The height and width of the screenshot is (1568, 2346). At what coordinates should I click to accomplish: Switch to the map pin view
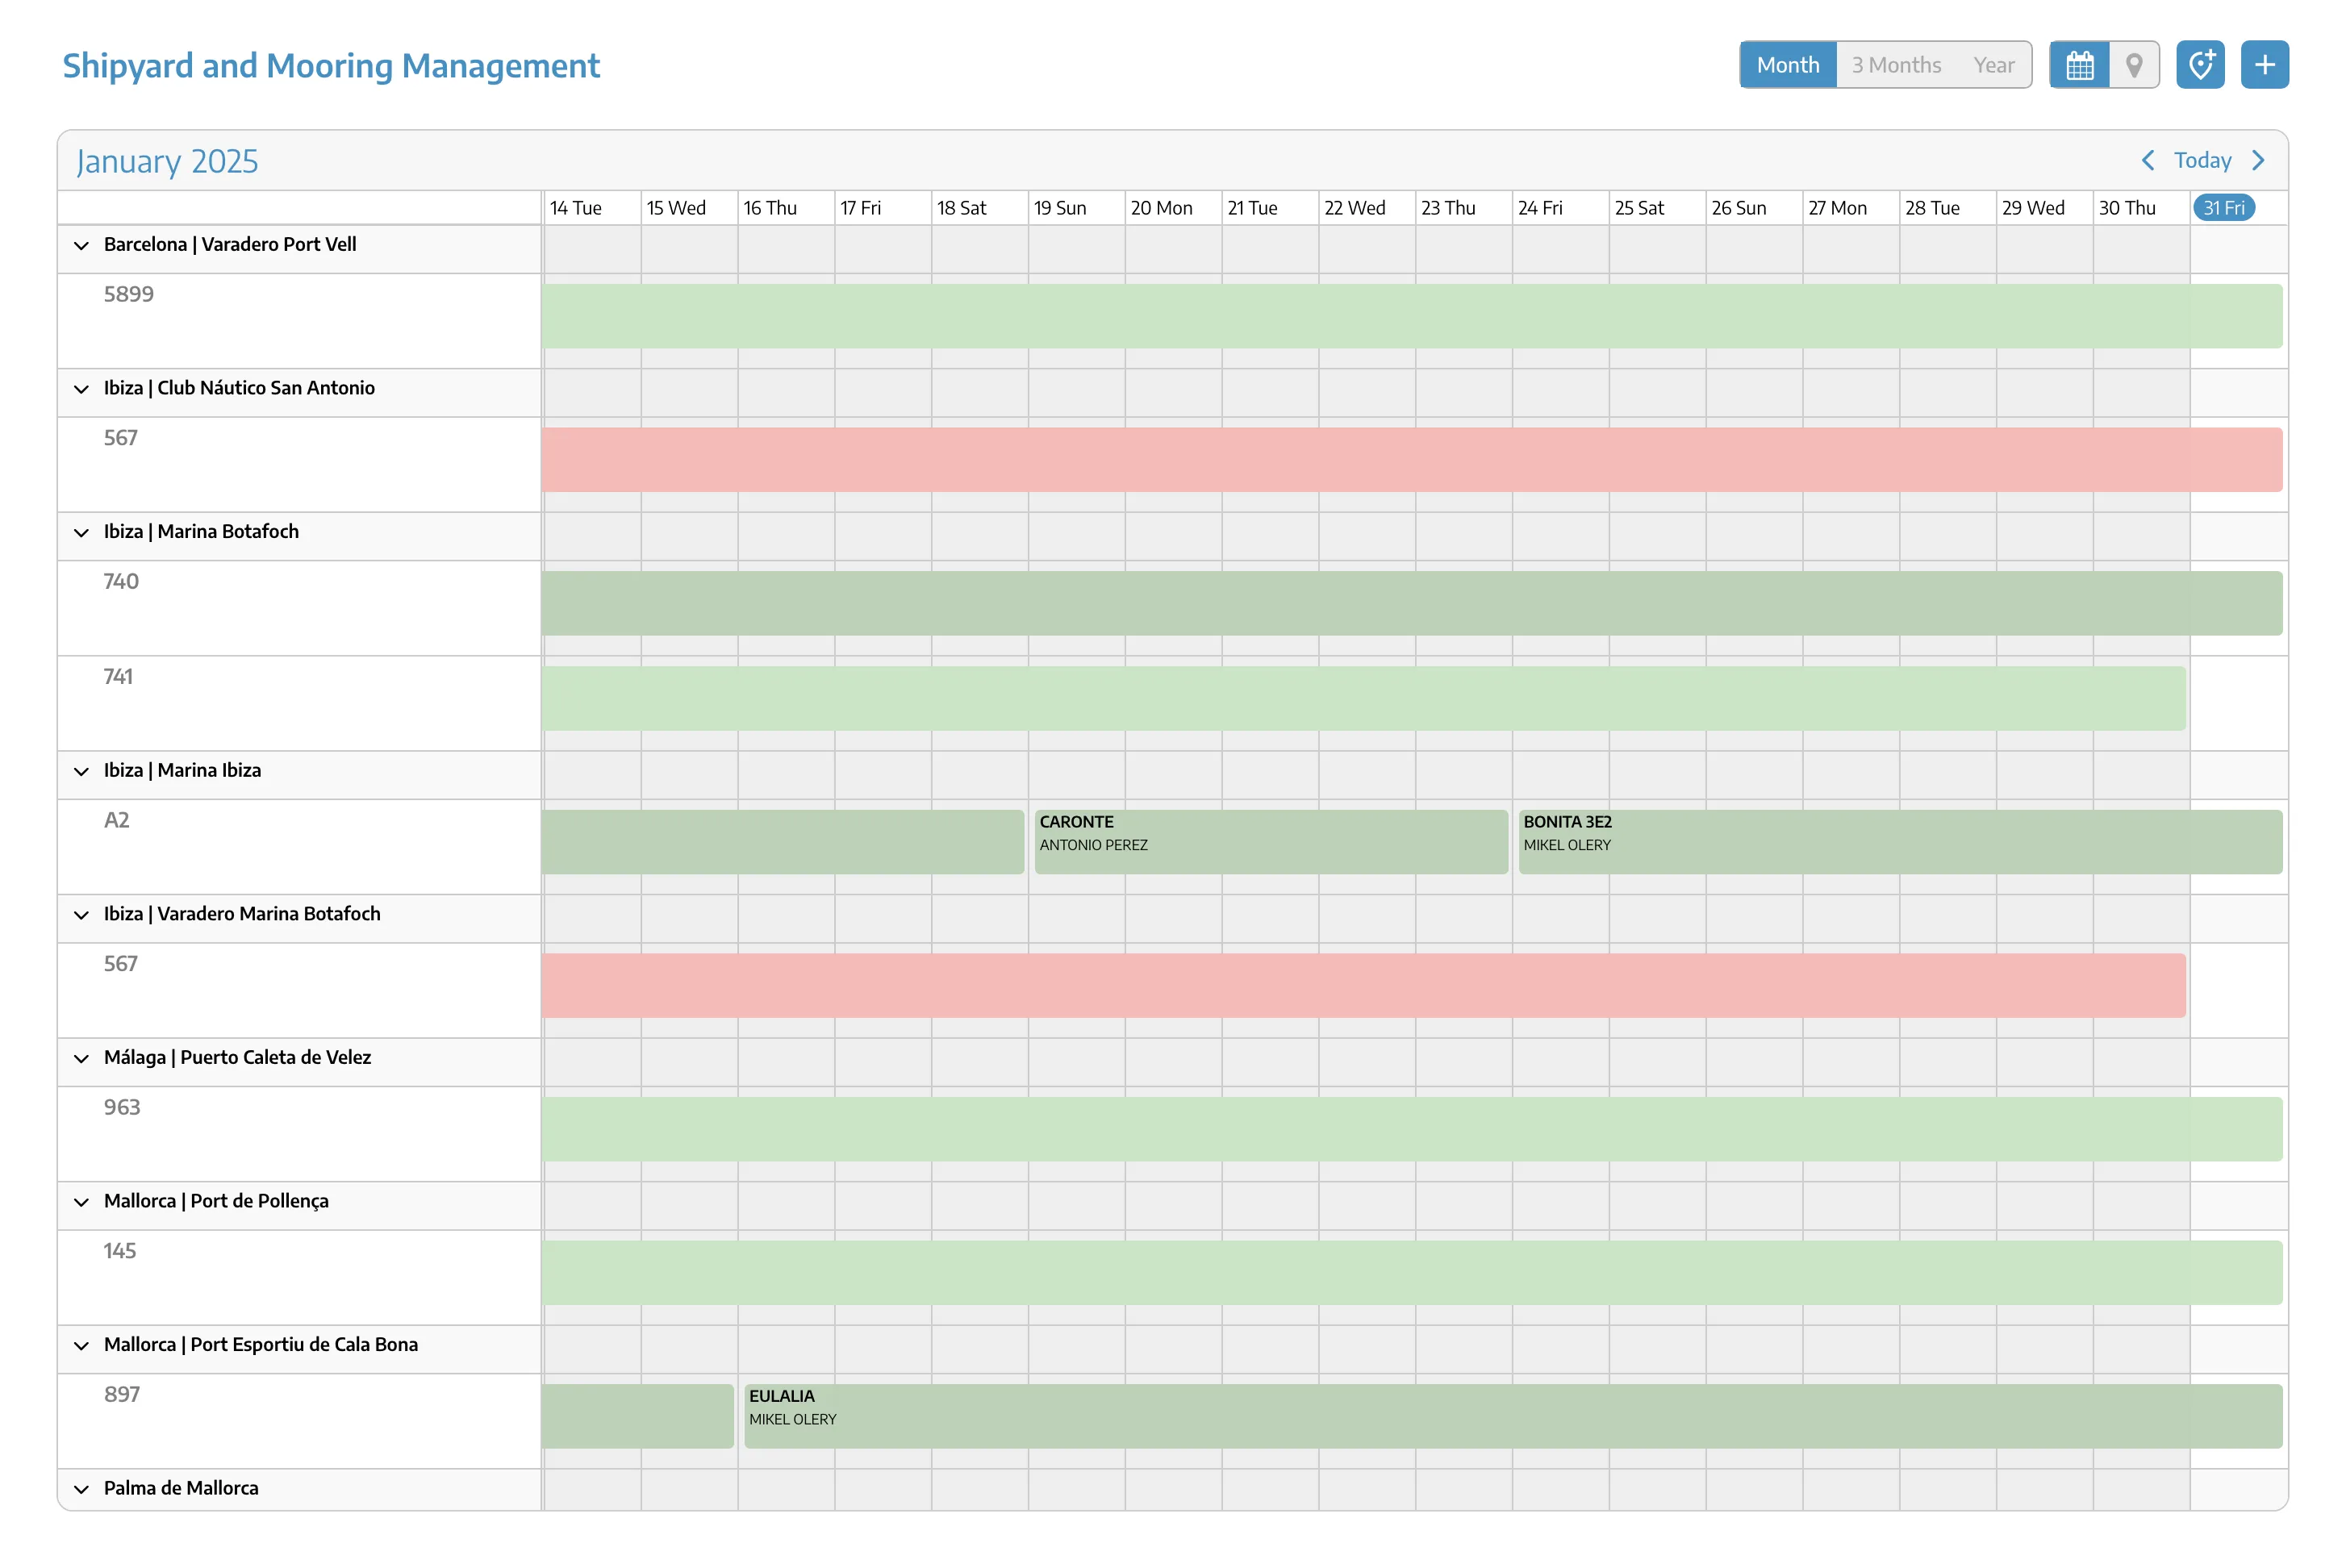pos(2133,65)
